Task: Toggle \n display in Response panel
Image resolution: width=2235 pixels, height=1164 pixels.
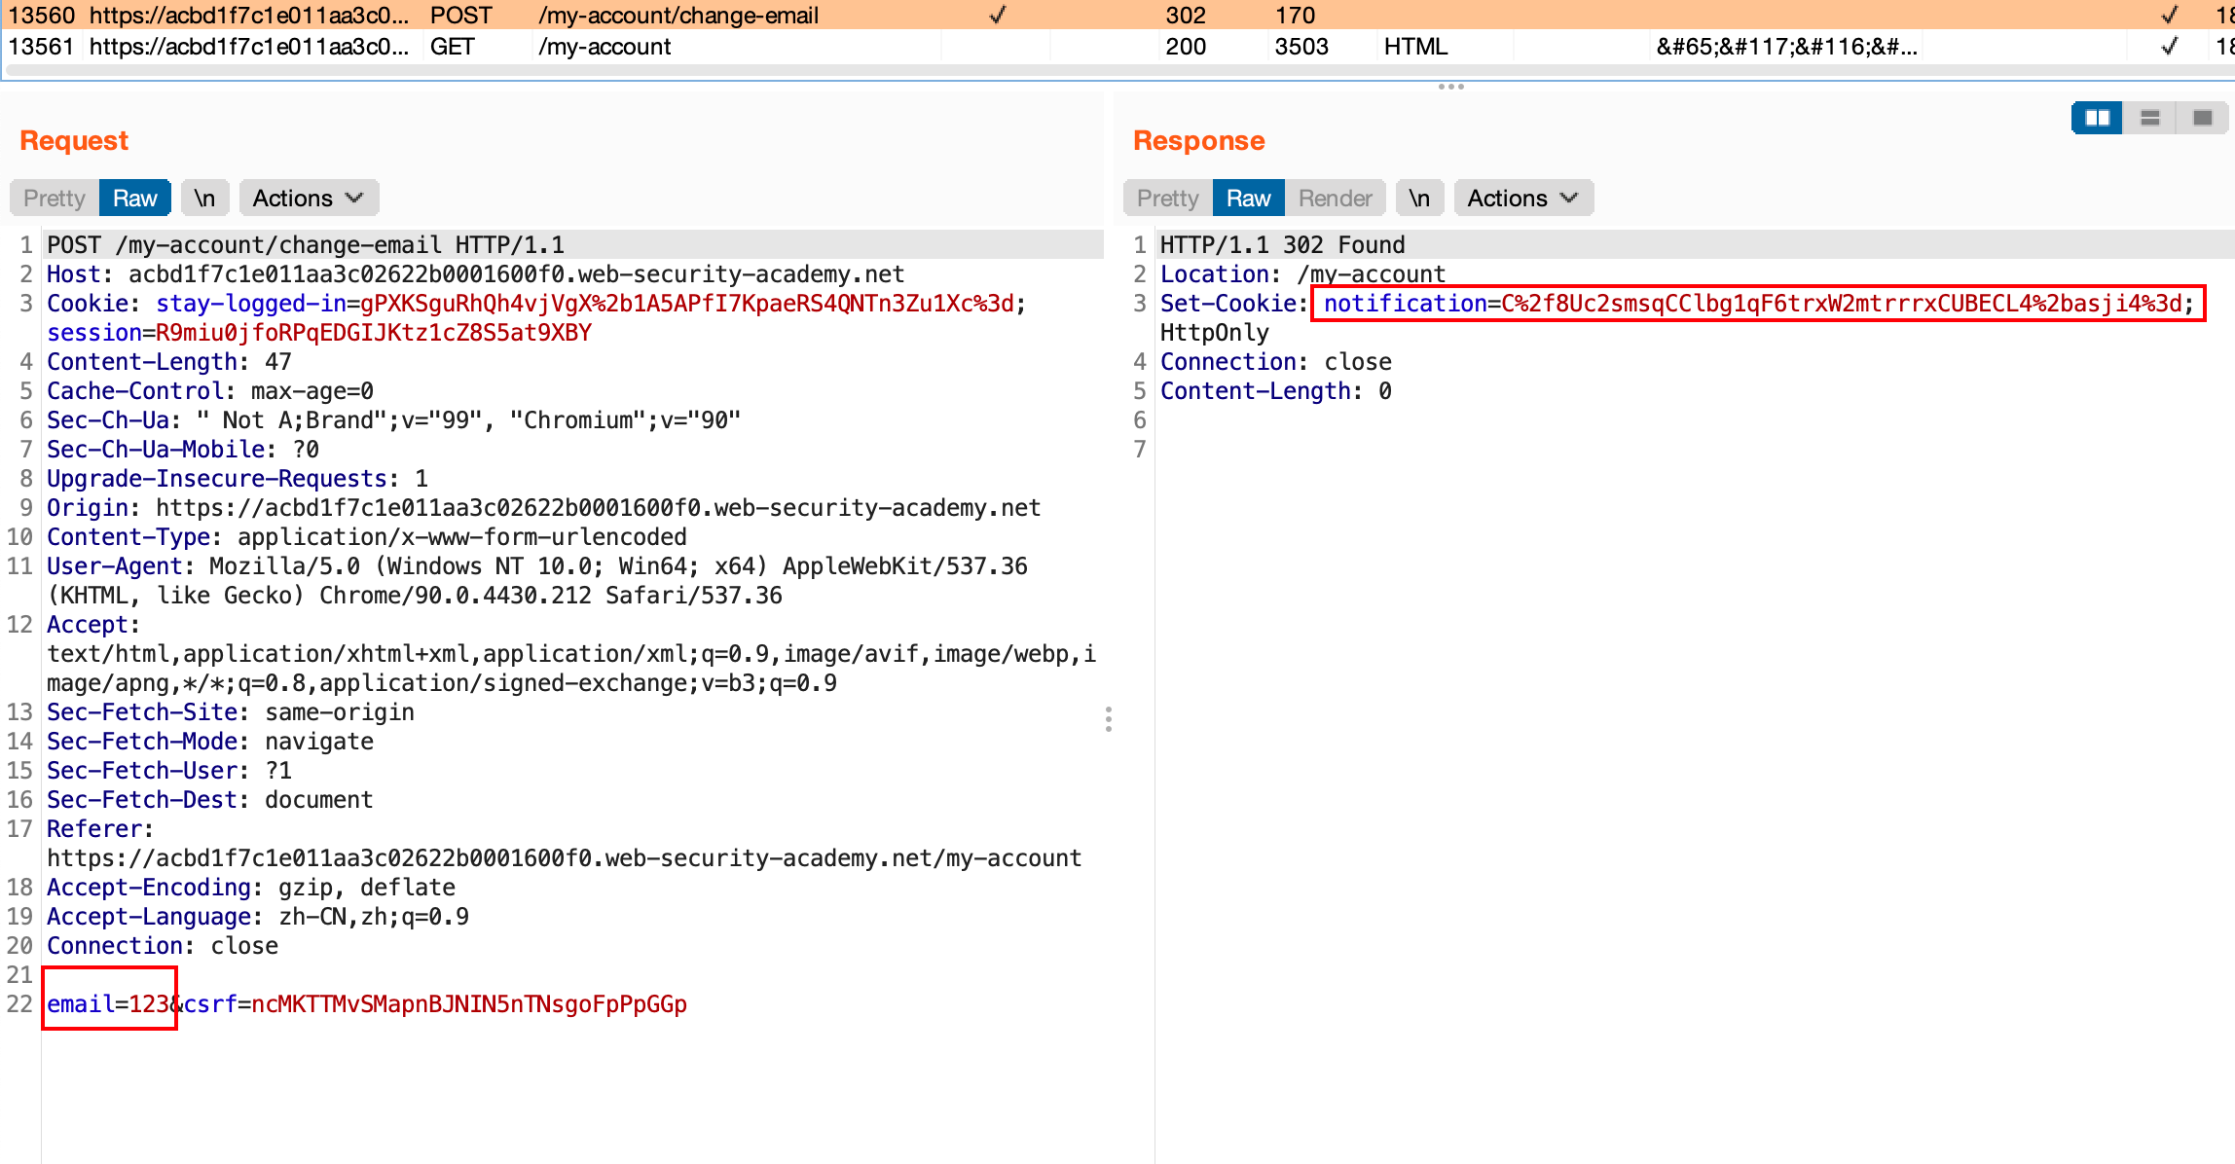Action: (1419, 199)
